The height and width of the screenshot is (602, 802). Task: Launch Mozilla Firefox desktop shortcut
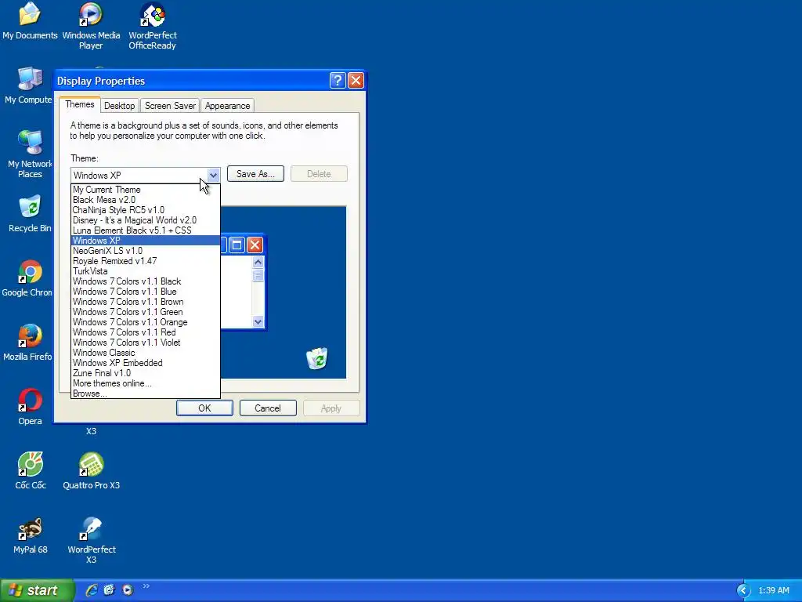click(27, 343)
